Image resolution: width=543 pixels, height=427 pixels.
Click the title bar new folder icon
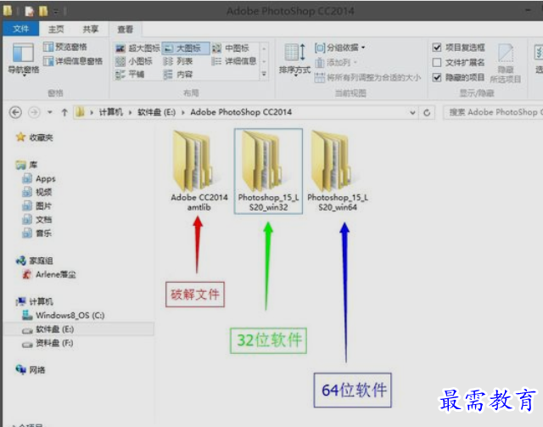[x=43, y=11]
